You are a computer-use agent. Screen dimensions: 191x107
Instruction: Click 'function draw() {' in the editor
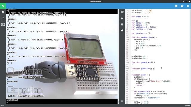[x=141, y=75]
